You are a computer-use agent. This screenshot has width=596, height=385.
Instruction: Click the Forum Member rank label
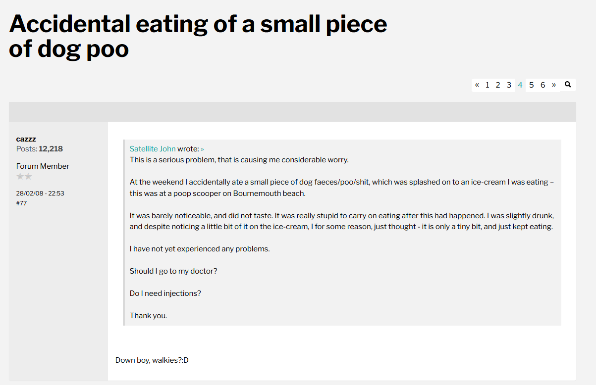click(43, 166)
